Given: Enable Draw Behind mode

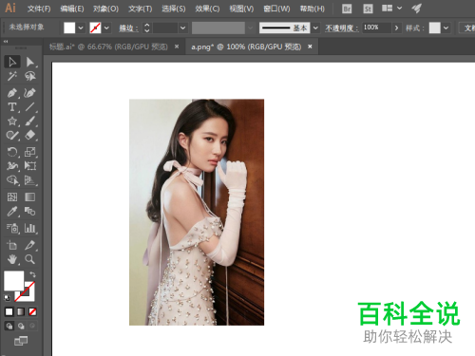Looking at the screenshot, I should click(x=21, y=326).
